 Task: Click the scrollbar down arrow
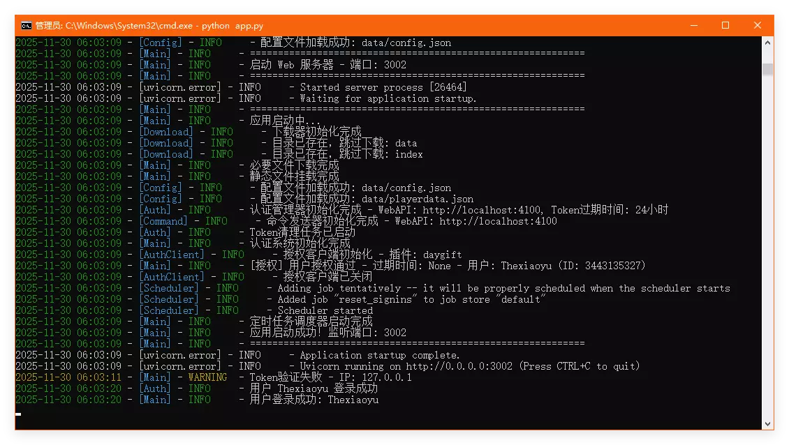tap(767, 423)
